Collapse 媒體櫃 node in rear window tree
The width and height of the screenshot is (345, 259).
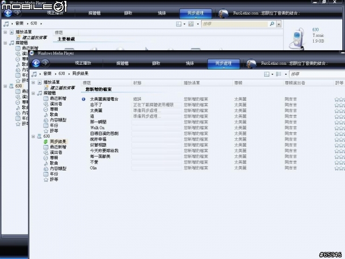click(5, 43)
